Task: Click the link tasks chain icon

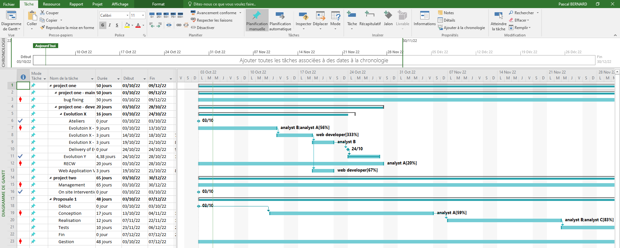Action: pos(179,25)
